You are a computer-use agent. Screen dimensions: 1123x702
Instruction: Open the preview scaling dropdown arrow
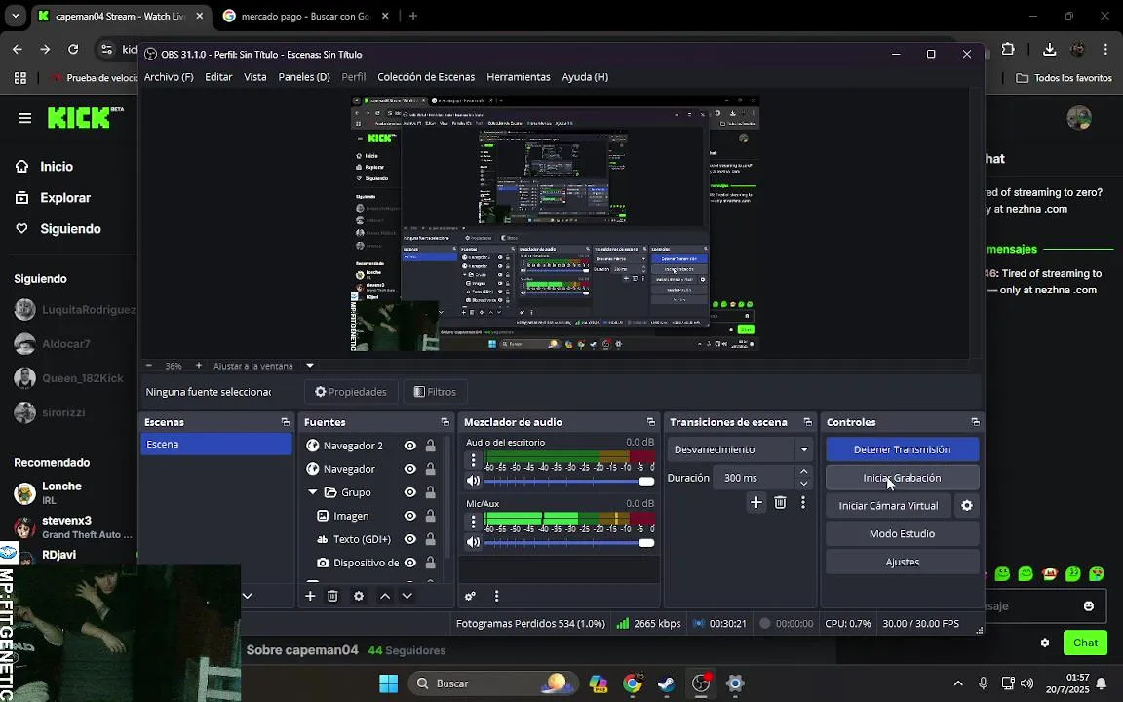tap(310, 366)
